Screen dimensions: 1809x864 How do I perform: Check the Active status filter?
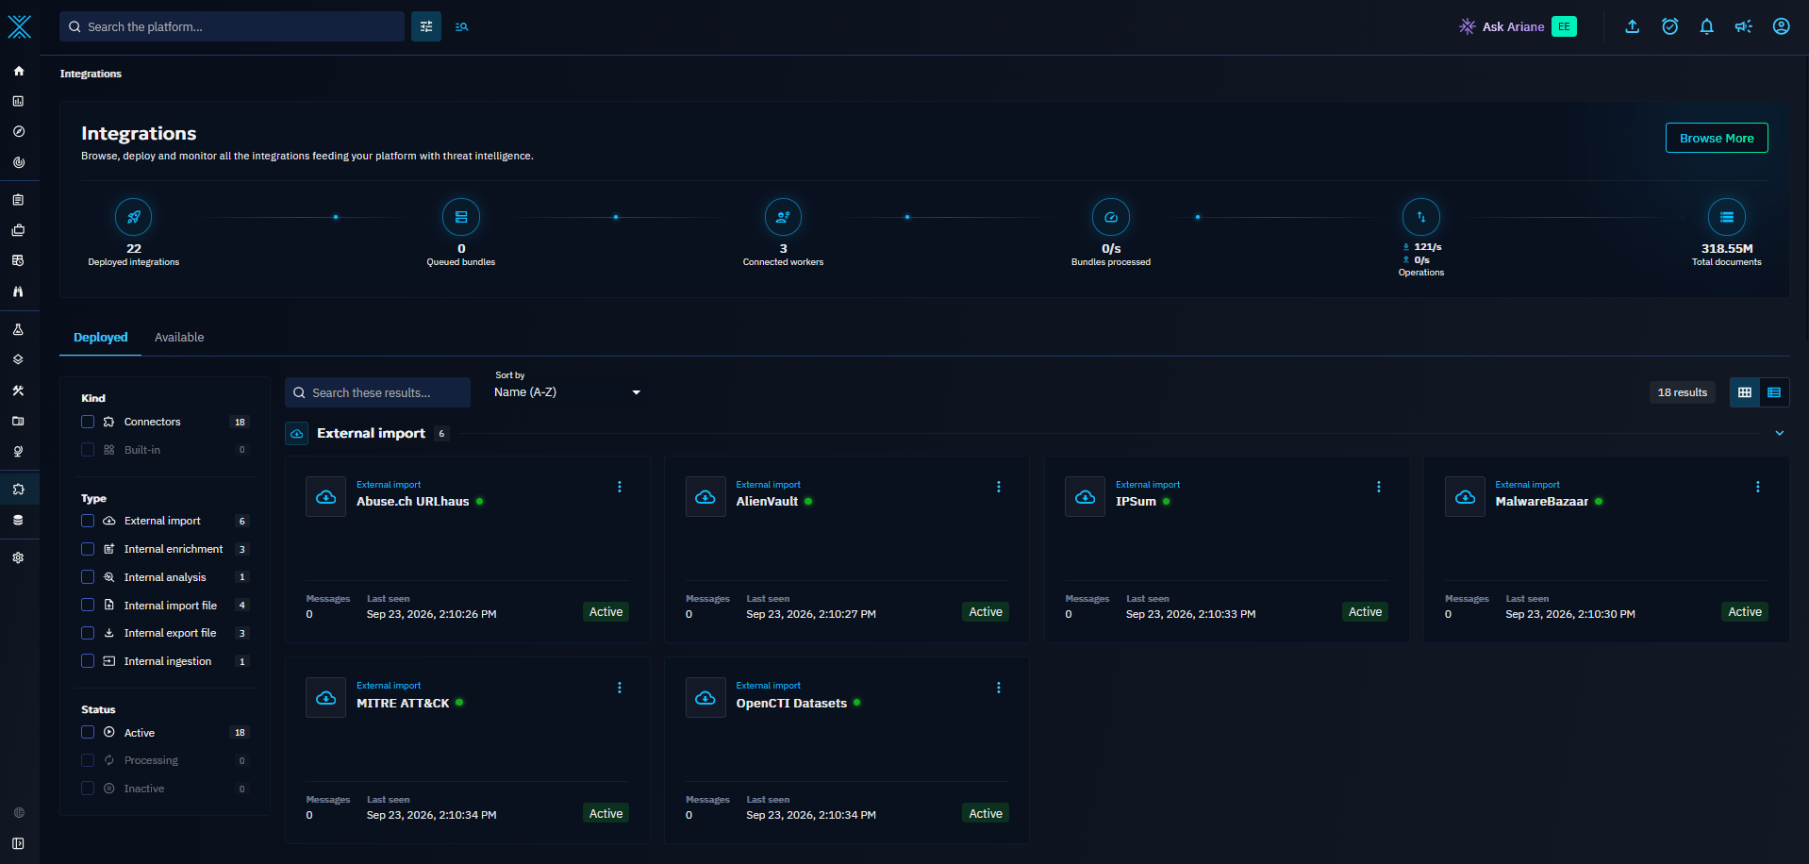click(88, 733)
